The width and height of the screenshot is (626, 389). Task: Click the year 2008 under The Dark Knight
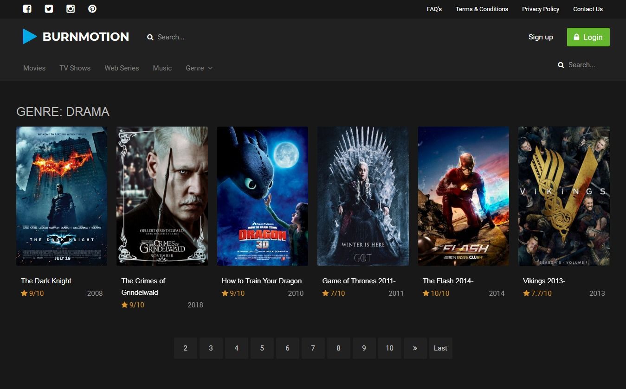[95, 293]
